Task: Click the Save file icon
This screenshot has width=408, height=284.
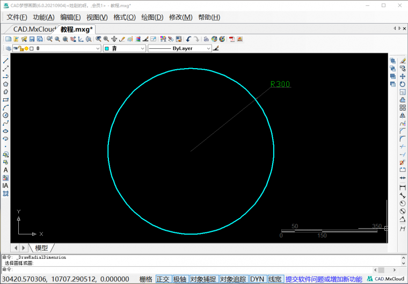Action: (32, 39)
